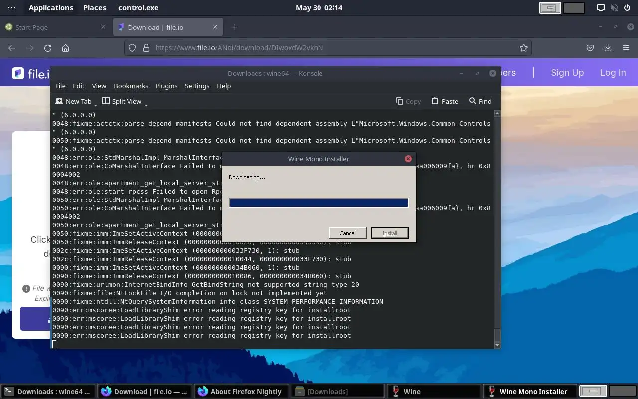Cancel the Wine Mono download
The height and width of the screenshot is (399, 638).
pos(347,233)
